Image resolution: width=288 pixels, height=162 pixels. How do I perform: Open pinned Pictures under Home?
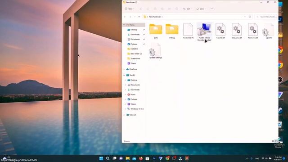tap(134, 44)
